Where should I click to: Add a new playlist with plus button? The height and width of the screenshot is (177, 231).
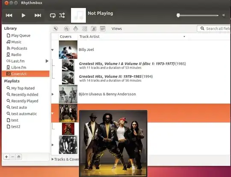6,157
